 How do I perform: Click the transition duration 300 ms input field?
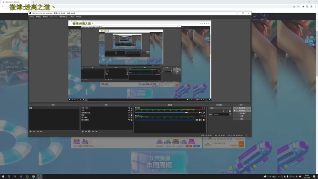point(221,114)
